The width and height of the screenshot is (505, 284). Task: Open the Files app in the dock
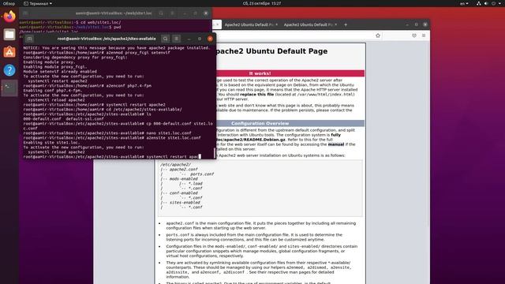[x=9, y=35]
